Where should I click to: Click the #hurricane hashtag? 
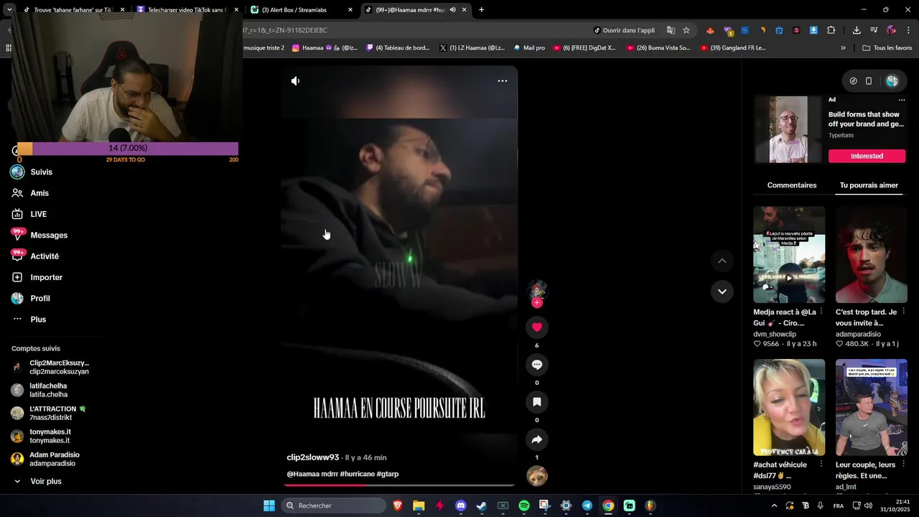(357, 474)
